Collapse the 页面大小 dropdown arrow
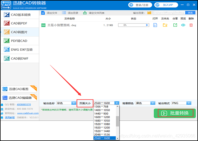 (117, 103)
